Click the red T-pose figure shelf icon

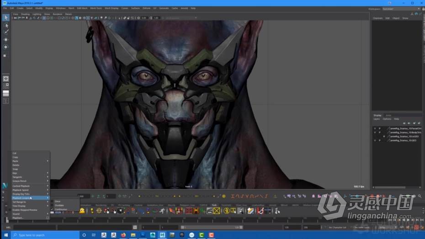179,211
